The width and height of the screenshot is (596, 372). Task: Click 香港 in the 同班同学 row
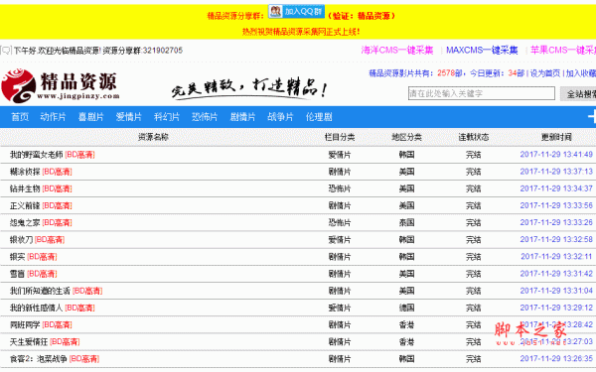coord(406,325)
